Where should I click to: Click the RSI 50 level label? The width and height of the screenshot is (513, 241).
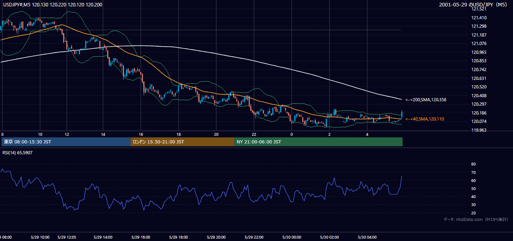coord(473,188)
